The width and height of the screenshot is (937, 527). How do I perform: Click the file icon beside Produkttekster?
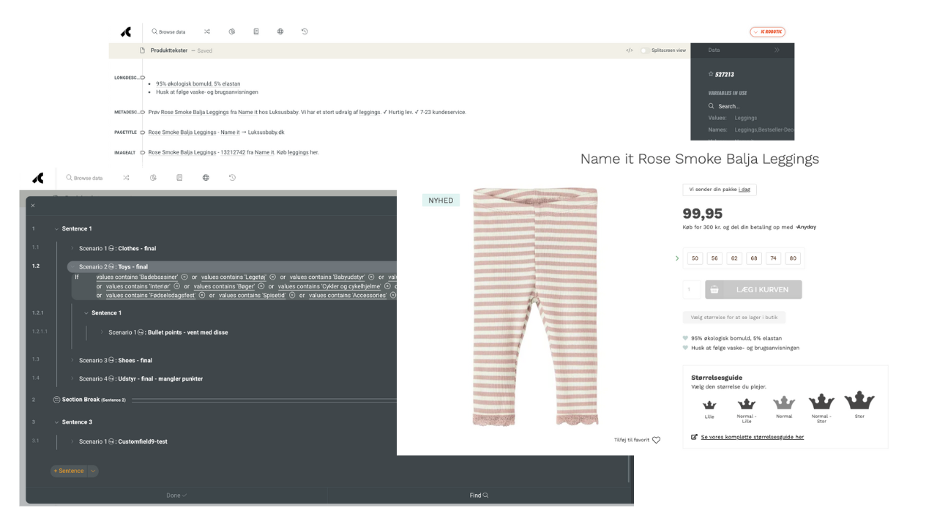pos(143,51)
